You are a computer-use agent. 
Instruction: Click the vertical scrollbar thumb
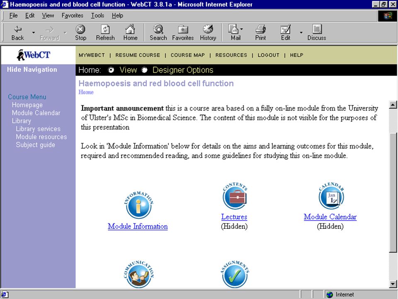pos(393,192)
